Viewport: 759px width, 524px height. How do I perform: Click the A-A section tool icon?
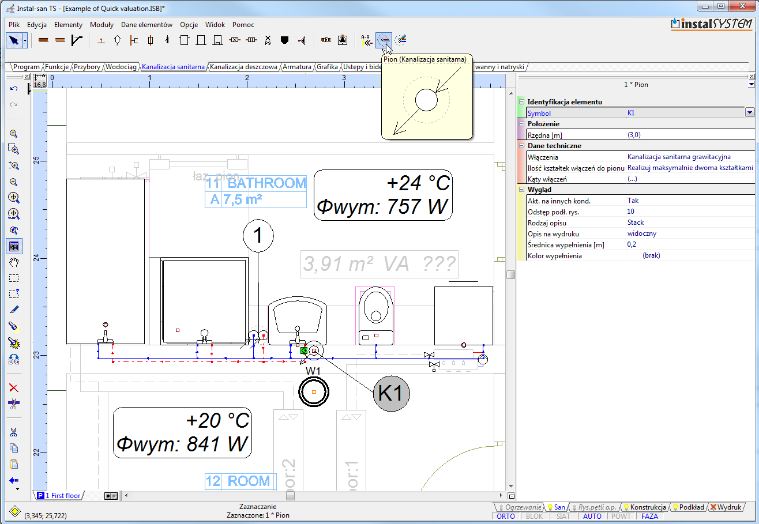tap(366, 40)
